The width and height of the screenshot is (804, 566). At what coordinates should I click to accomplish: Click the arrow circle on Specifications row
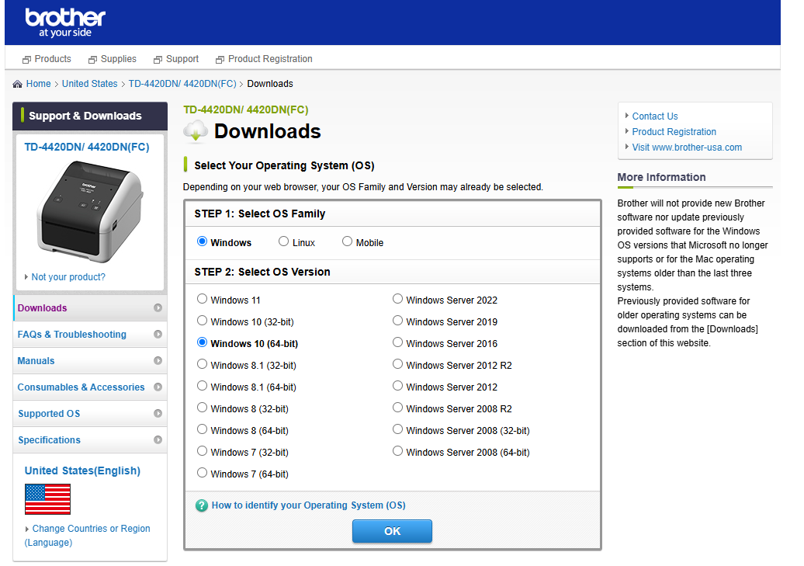pos(158,439)
